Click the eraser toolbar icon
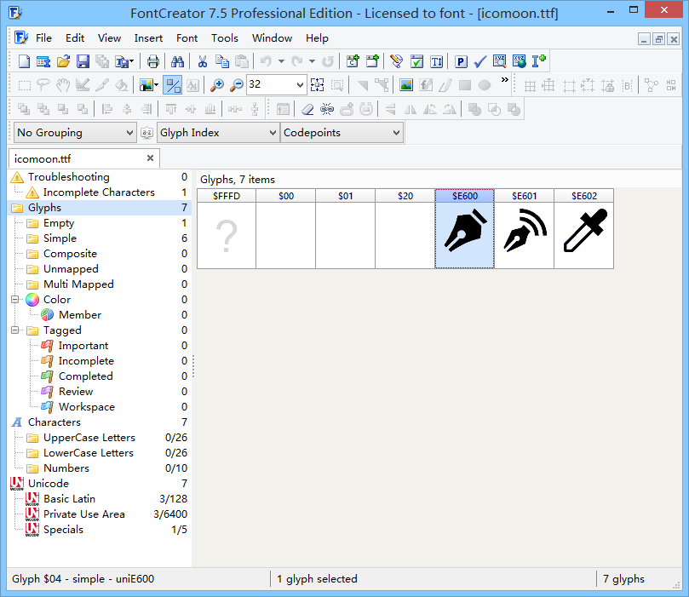Viewport: 689px width, 597px height. (x=307, y=109)
